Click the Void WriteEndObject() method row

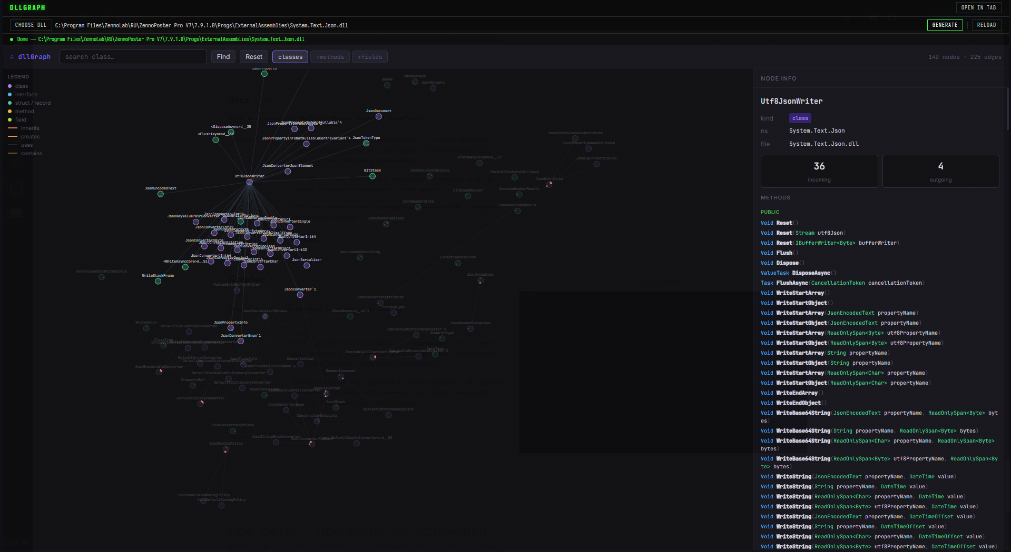(x=793, y=403)
